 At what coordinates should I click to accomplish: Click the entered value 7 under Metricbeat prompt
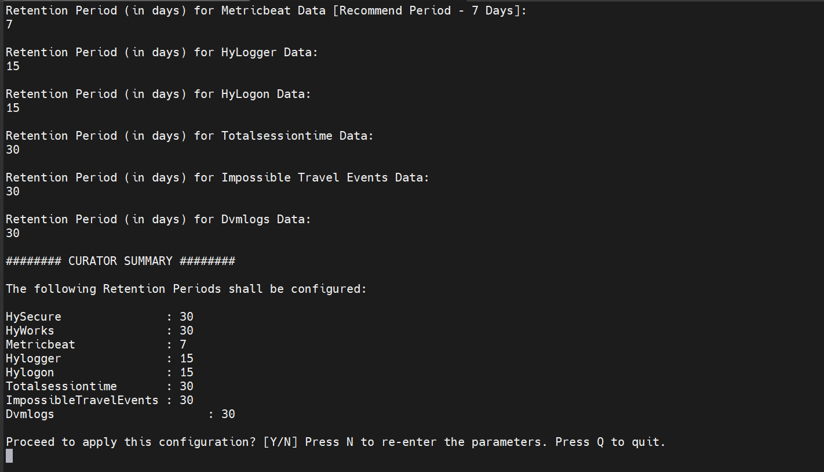[9, 24]
